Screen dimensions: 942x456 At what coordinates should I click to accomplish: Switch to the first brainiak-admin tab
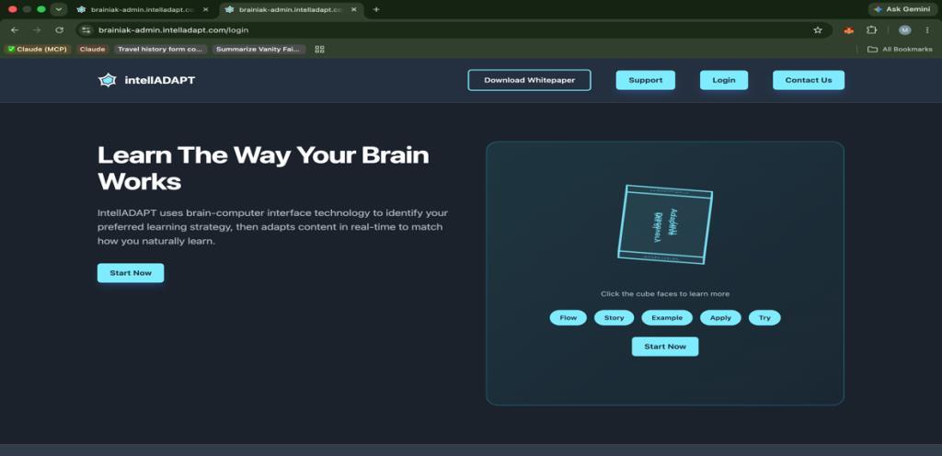(x=143, y=9)
